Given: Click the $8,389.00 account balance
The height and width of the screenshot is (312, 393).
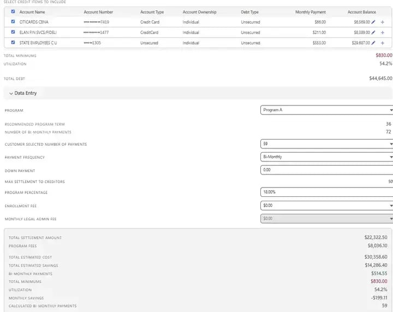Looking at the screenshot, I should click(362, 32).
